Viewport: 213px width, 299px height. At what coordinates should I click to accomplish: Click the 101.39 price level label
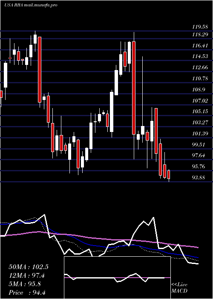tap(200, 133)
